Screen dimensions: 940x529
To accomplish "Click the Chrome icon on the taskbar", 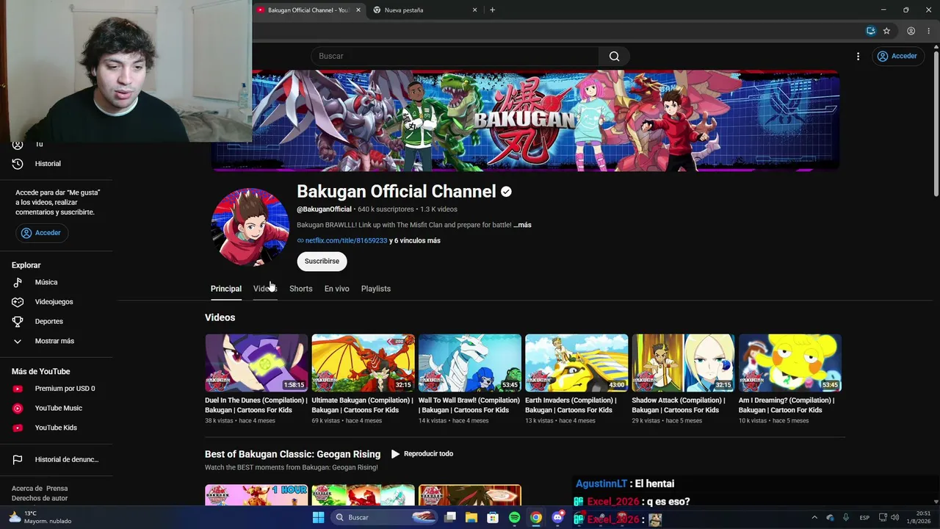I will pyautogui.click(x=536, y=517).
